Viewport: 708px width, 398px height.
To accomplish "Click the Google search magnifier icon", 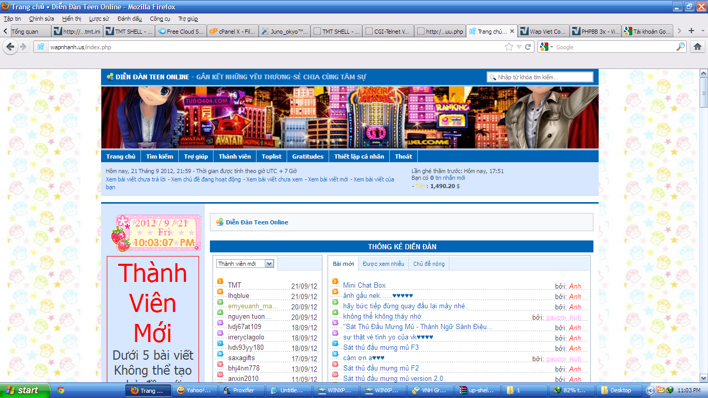I will coord(681,47).
